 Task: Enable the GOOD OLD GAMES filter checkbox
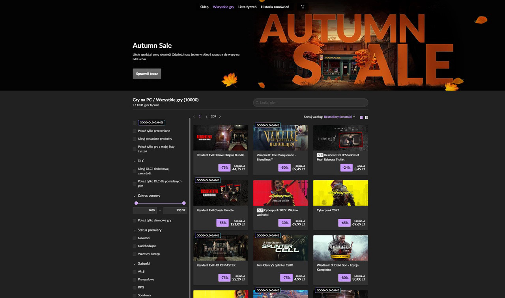pos(135,123)
